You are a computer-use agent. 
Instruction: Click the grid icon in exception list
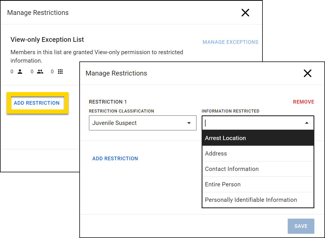pos(60,72)
